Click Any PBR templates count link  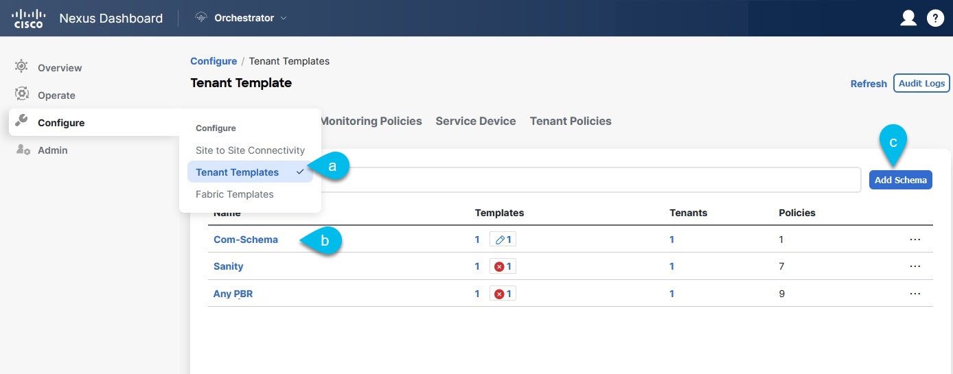[x=477, y=294]
